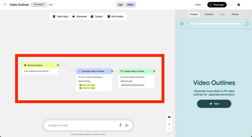The width and height of the screenshot is (252, 137).
Task: Add a Generate step from toolbar
Action: 79,17
